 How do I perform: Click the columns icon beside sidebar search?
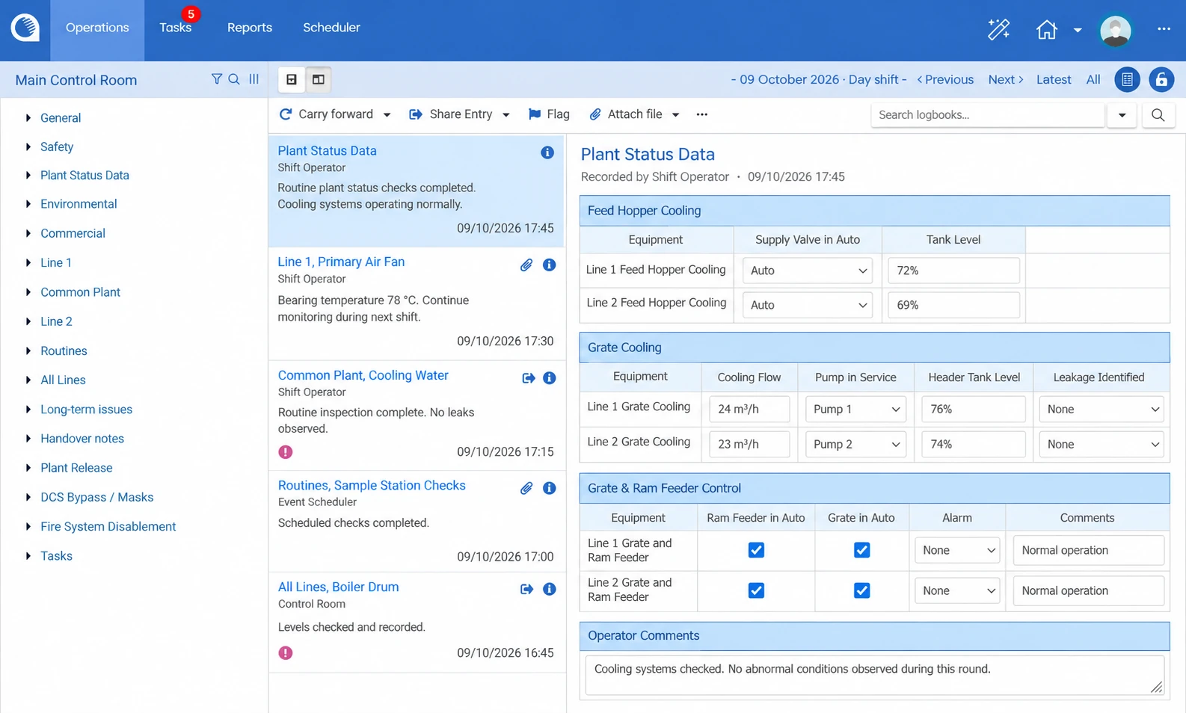click(x=254, y=79)
